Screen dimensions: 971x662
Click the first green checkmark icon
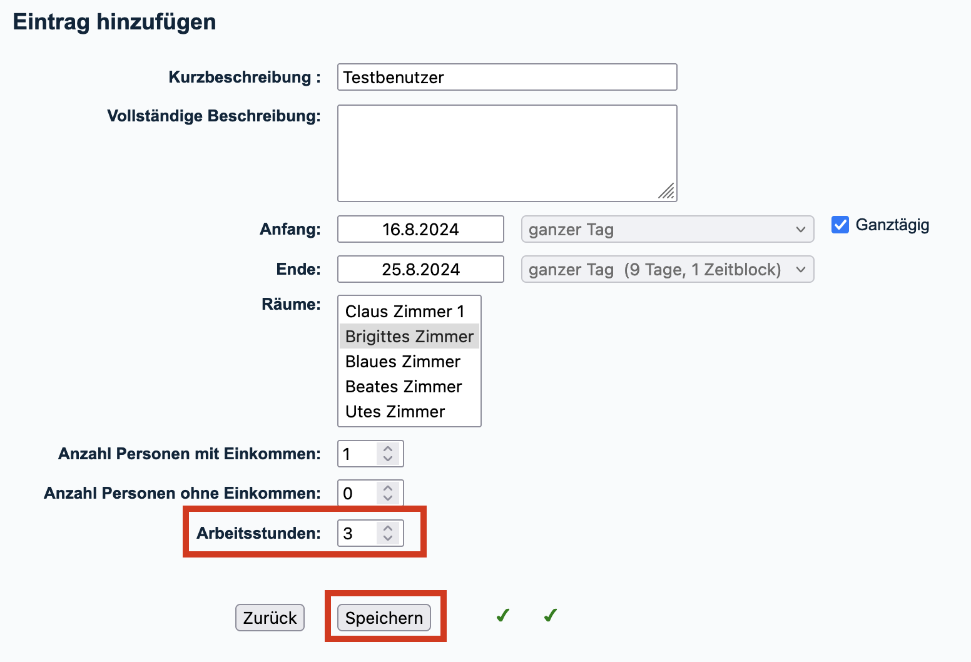point(502,616)
